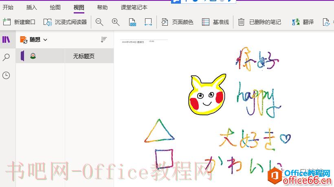The width and height of the screenshot is (334, 187).
Task: Click the 沉浸式阅读器 label
Action: point(71,22)
